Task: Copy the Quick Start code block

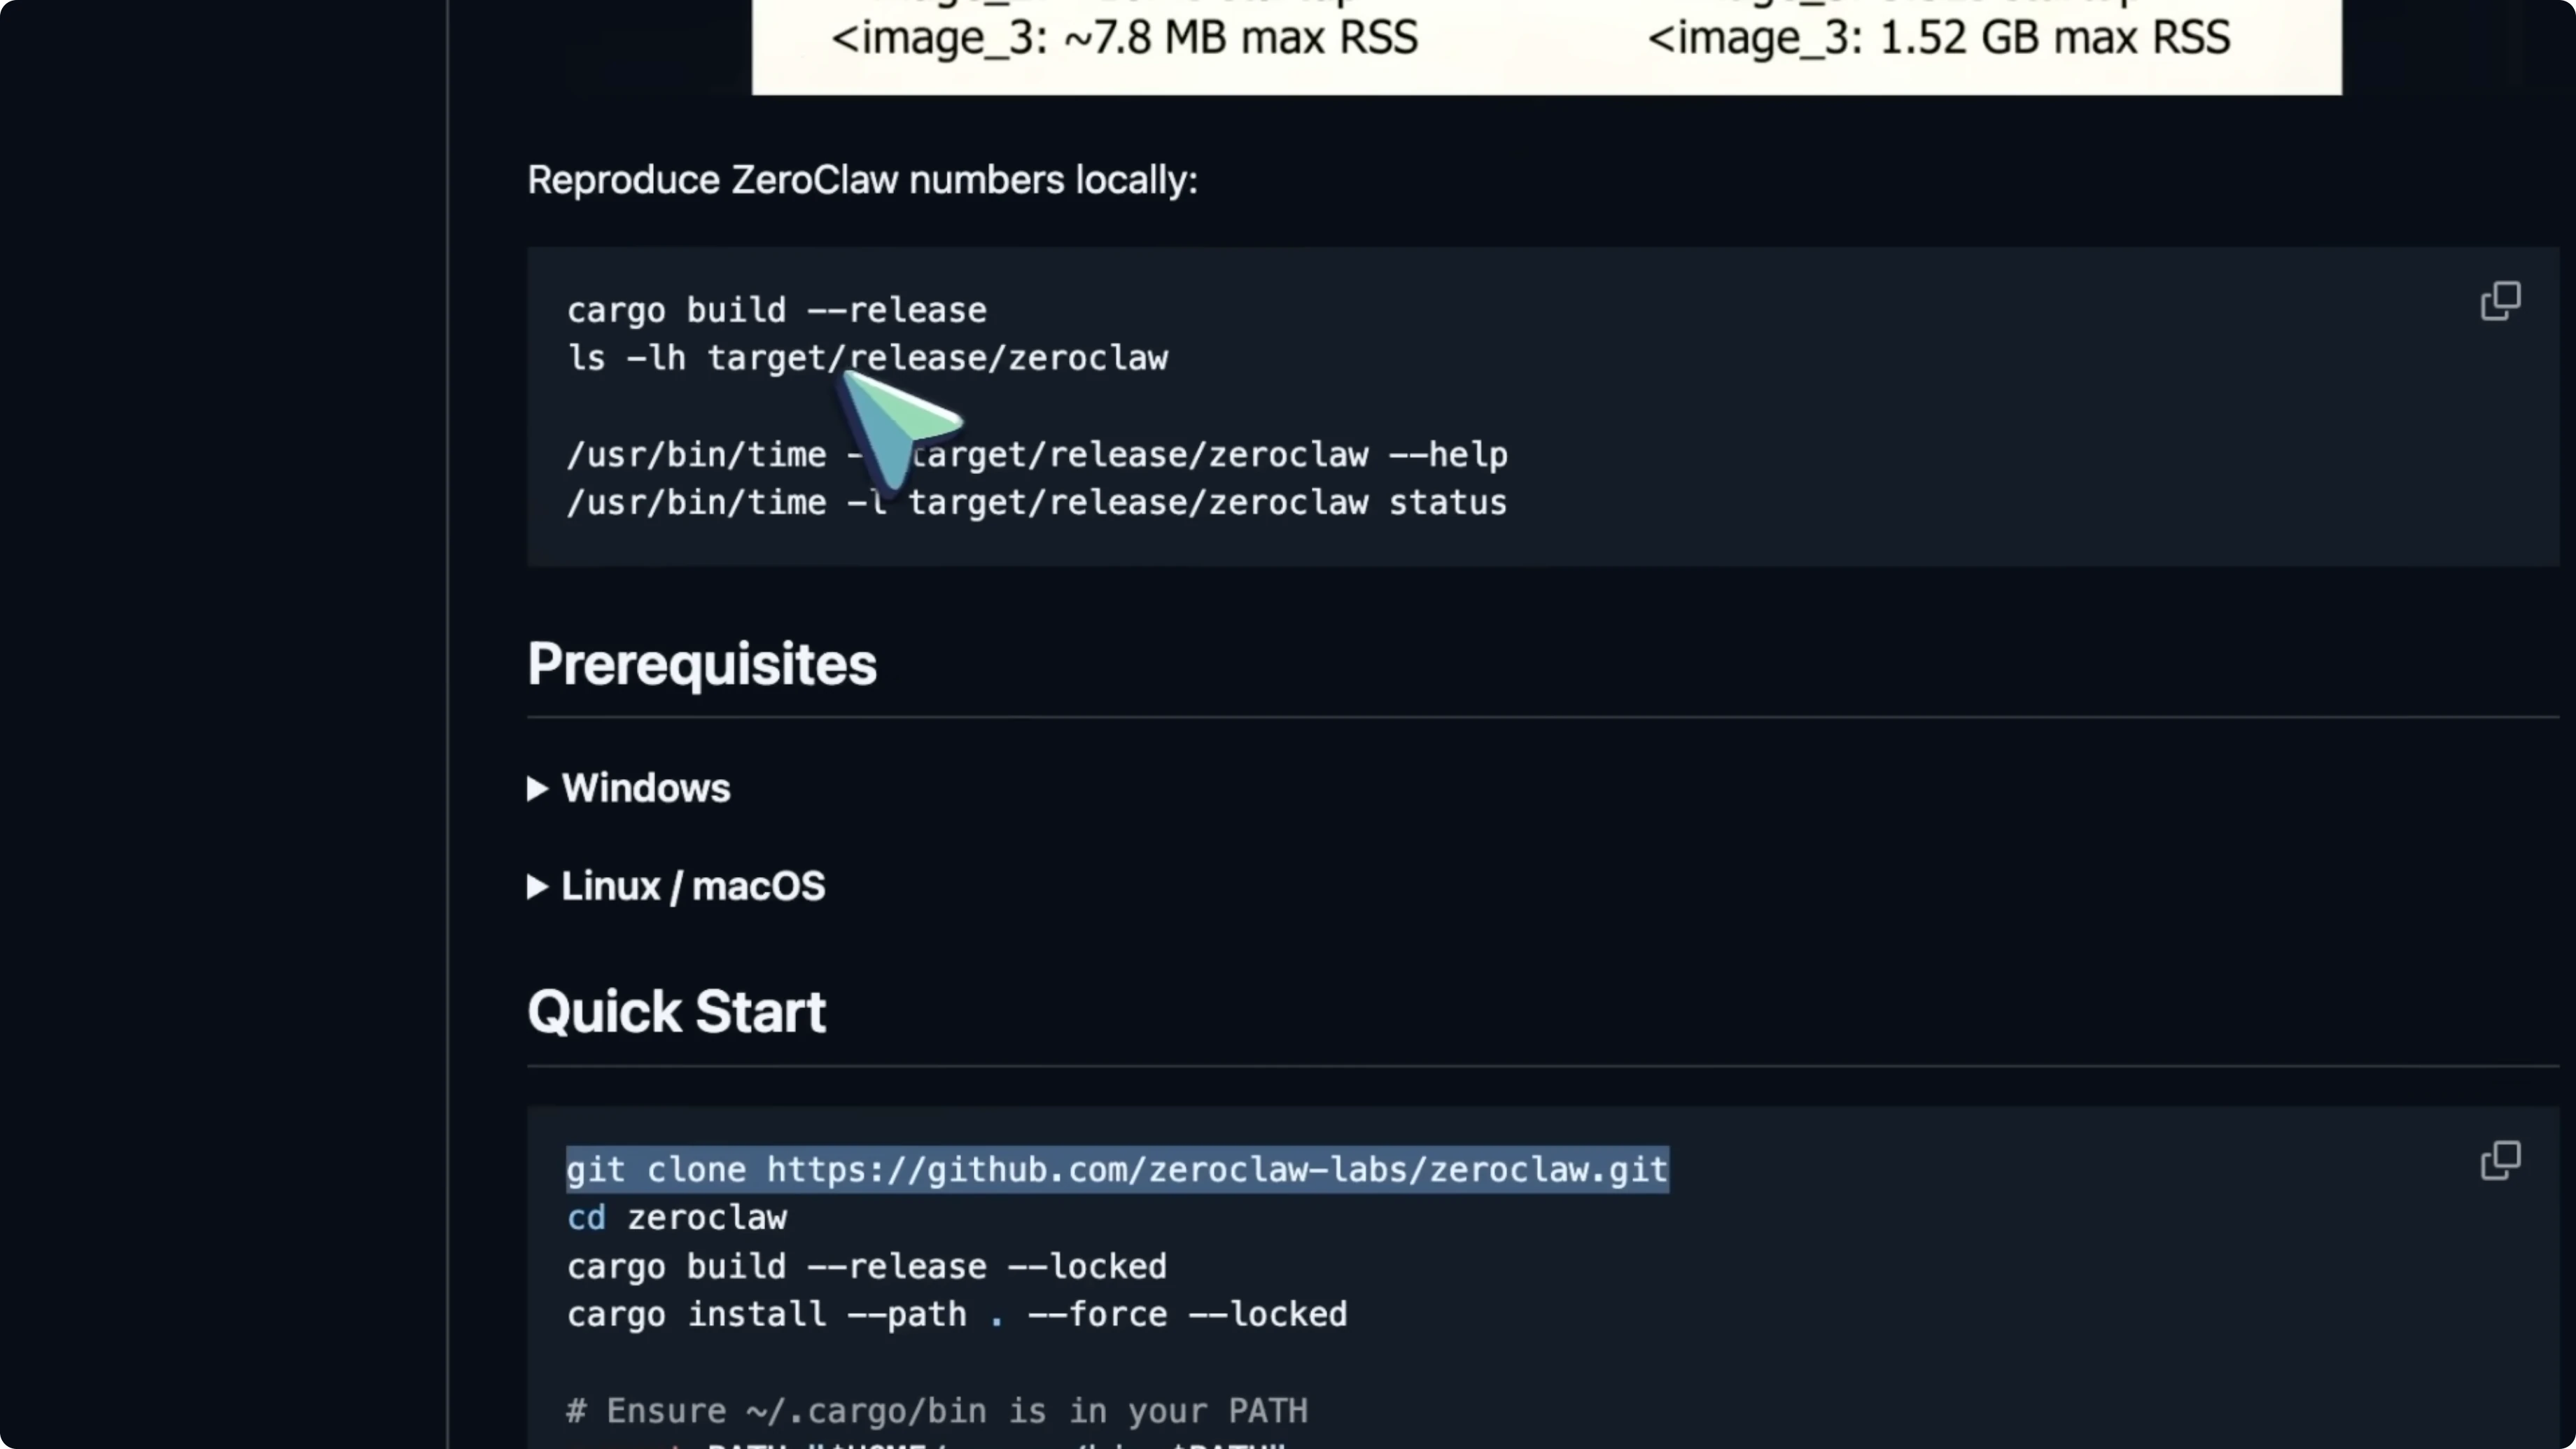Action: click(x=2500, y=1160)
